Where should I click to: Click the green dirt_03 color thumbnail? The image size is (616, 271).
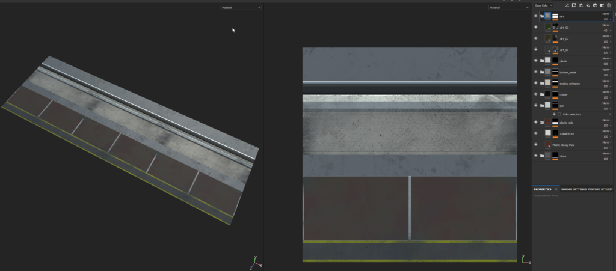point(547,27)
